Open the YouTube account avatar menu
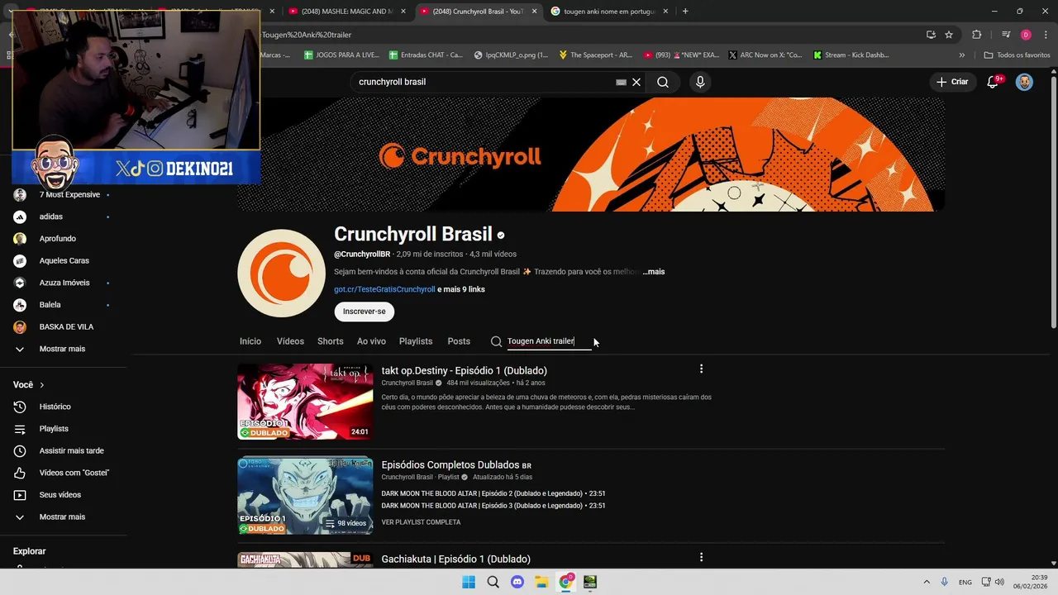This screenshot has height=595, width=1058. pos(1024,82)
